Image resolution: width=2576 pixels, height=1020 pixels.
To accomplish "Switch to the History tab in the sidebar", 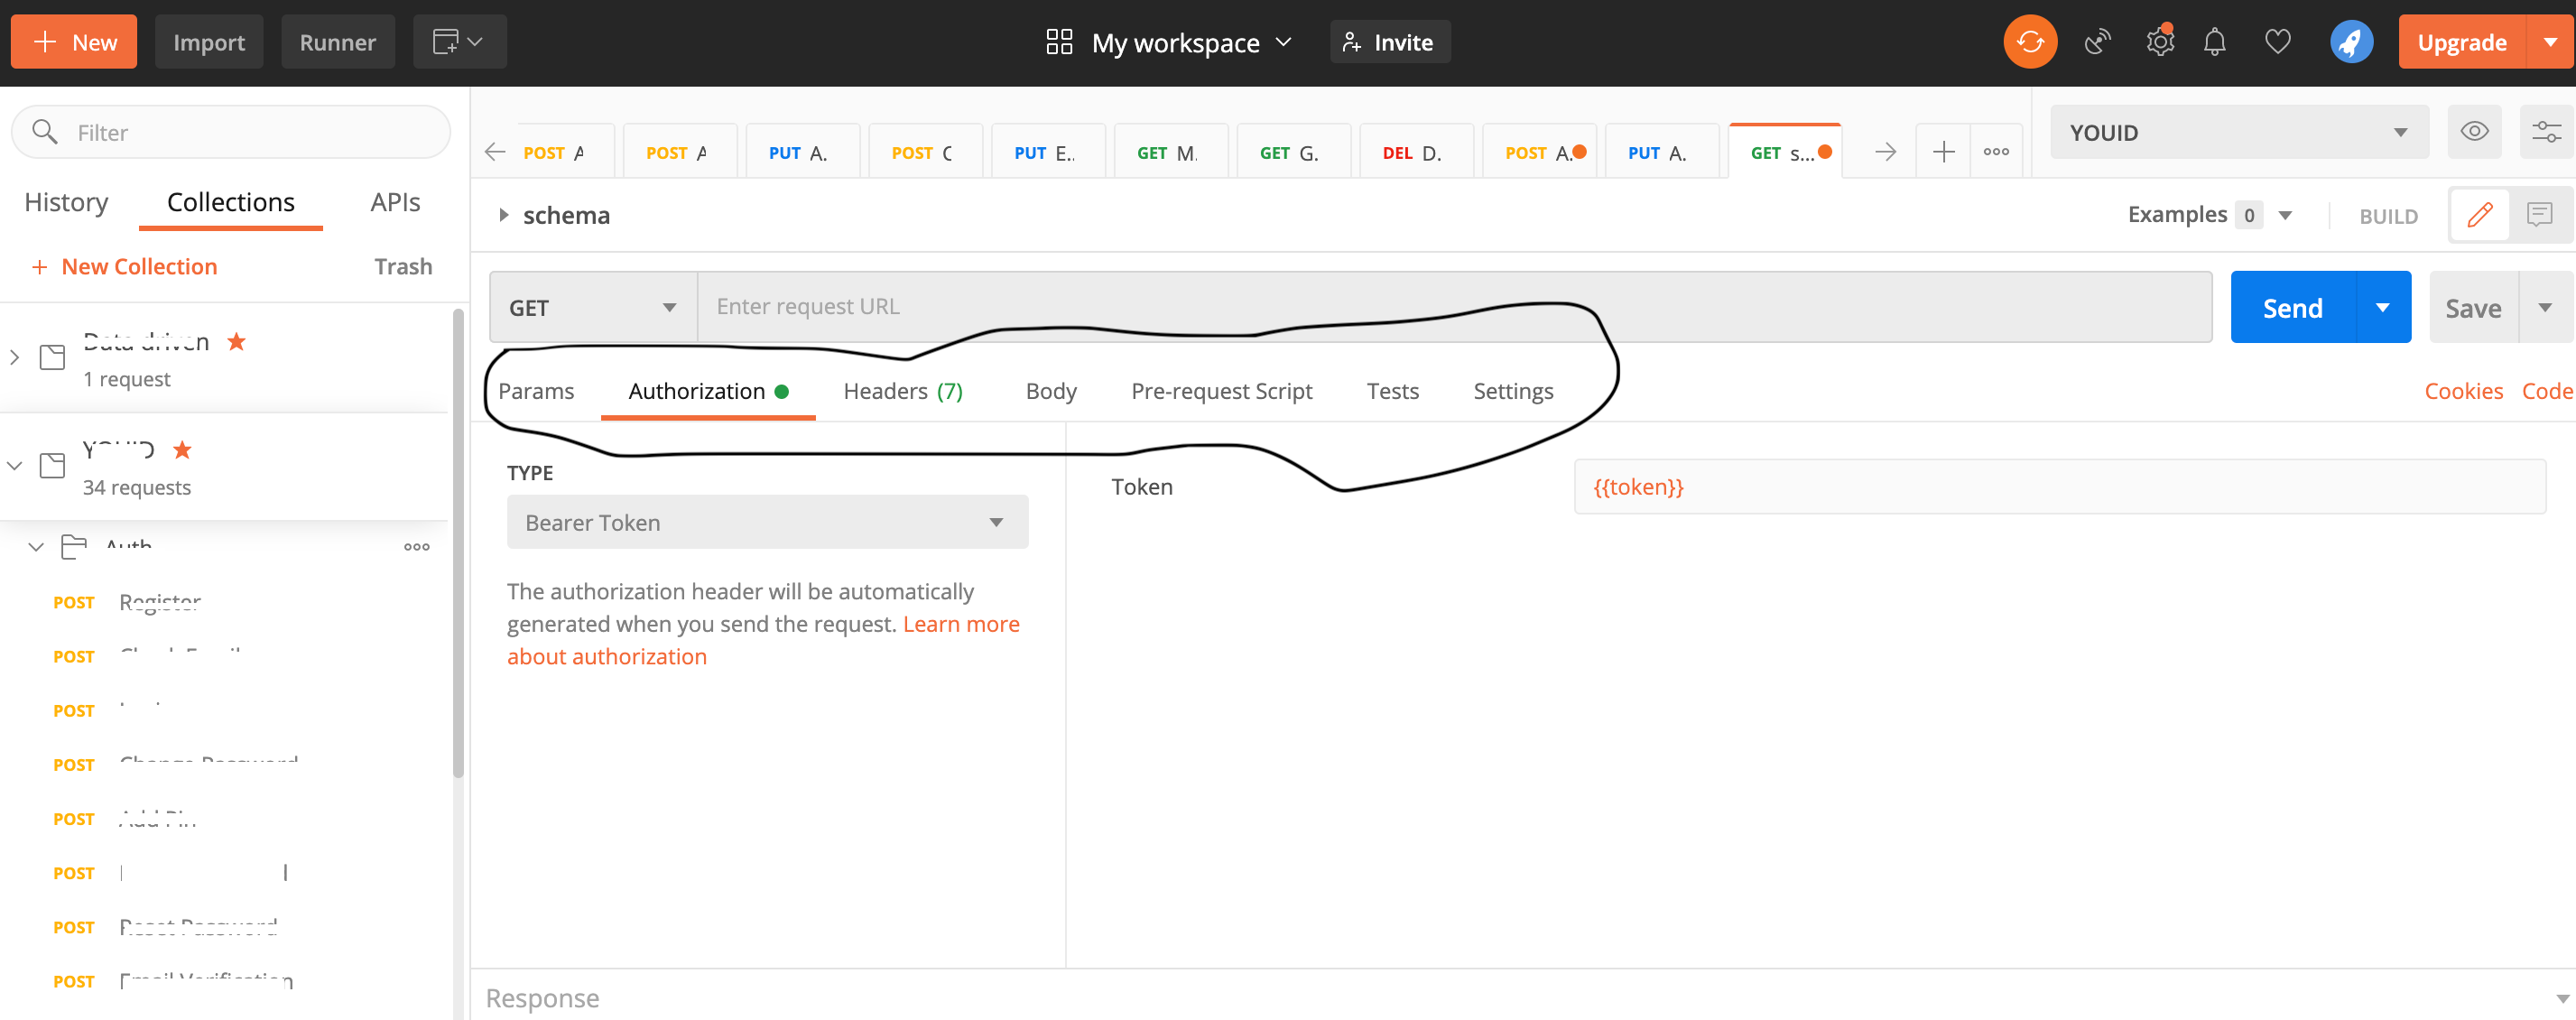I will tap(66, 202).
